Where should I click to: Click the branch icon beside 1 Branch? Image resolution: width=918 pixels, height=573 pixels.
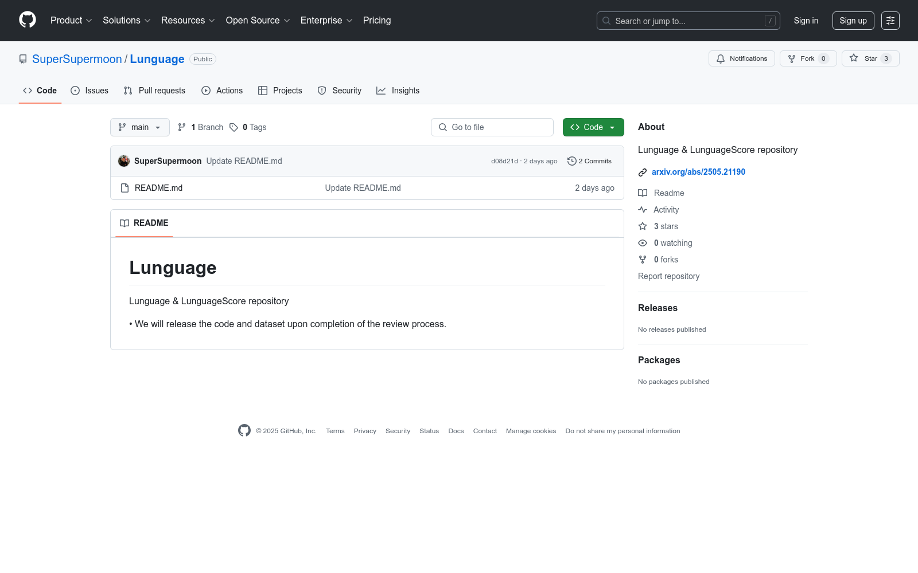click(x=182, y=127)
